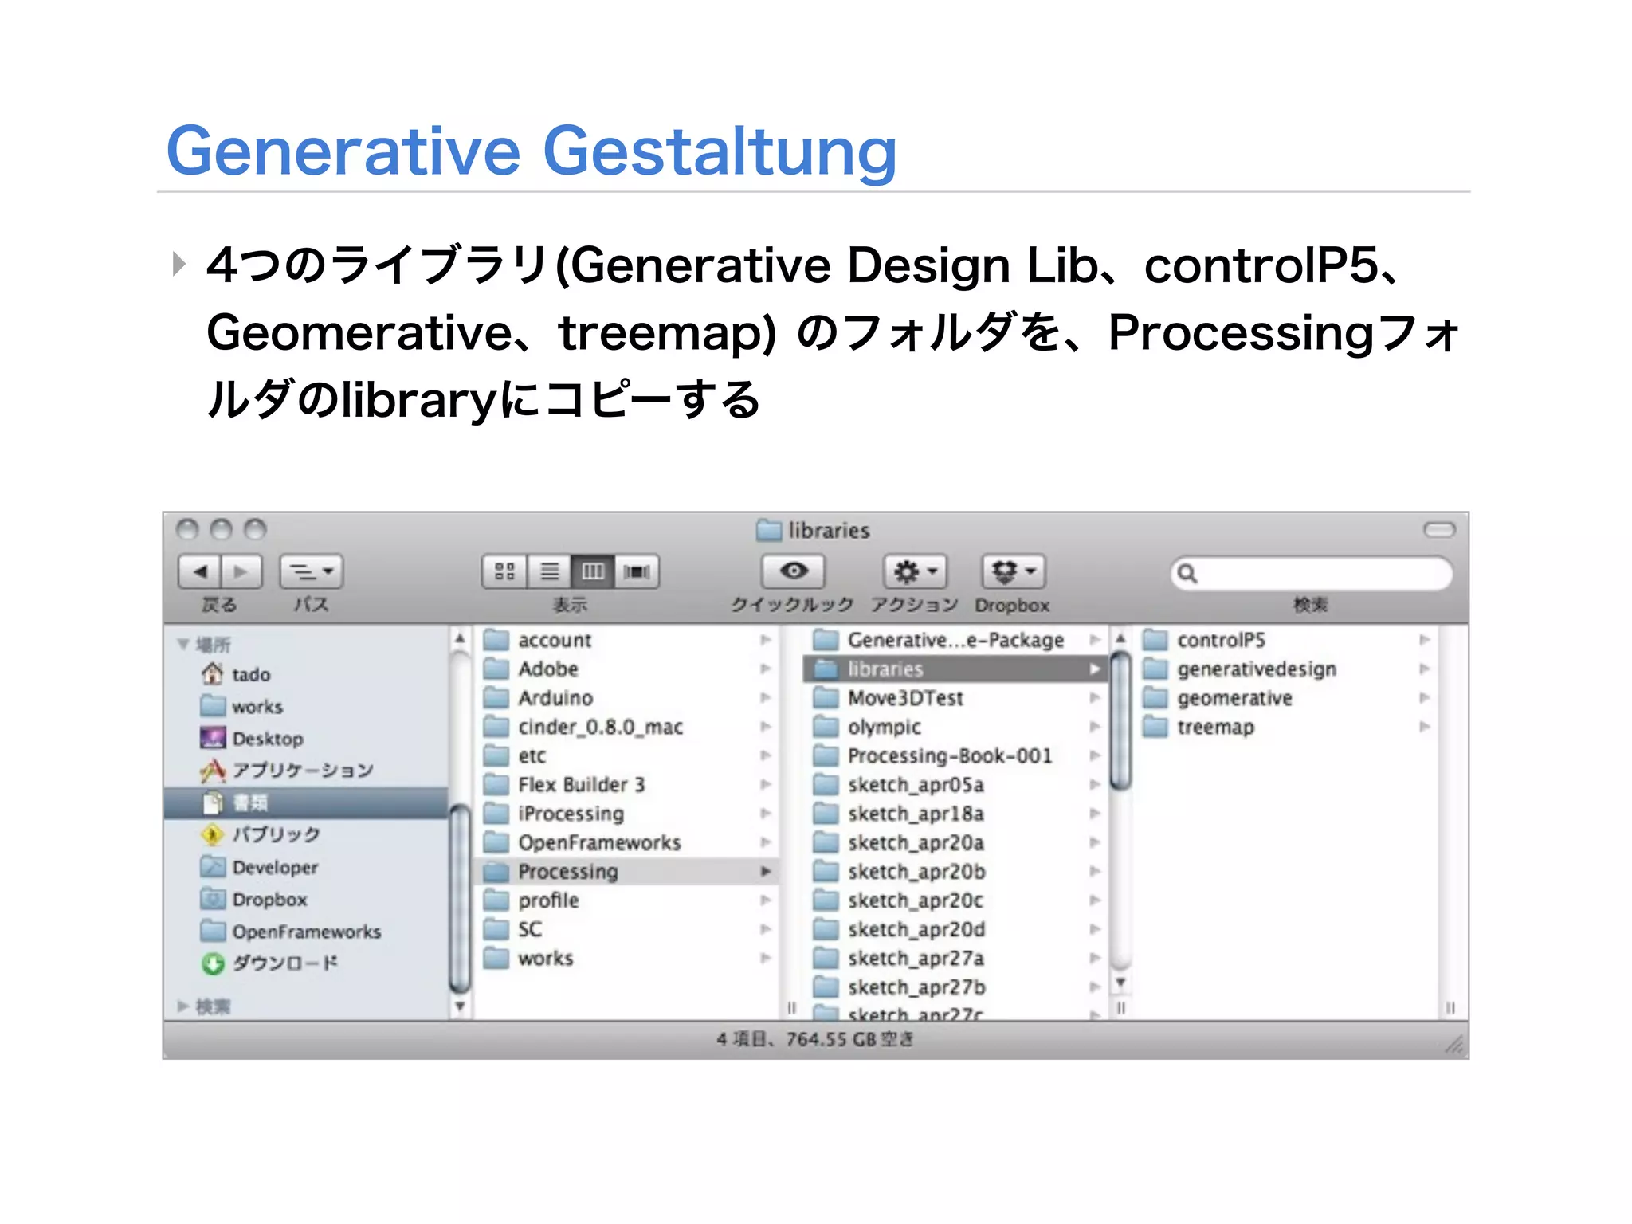Expand the 検索 sidebar section
Screen dimensions: 1632x1224
[x=183, y=1006]
